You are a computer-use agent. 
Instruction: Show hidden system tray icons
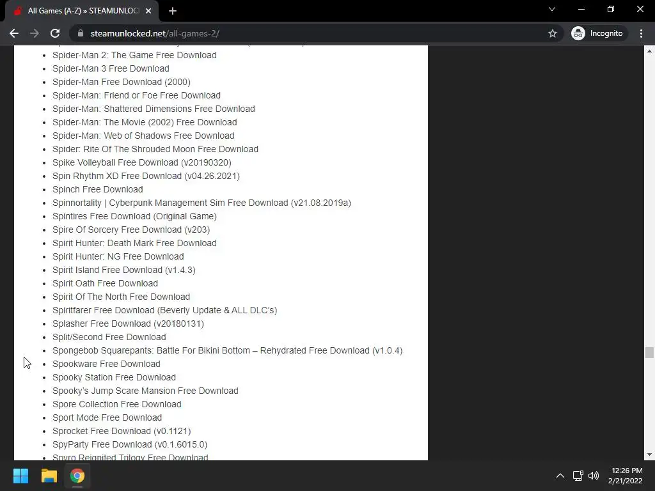coord(560,476)
